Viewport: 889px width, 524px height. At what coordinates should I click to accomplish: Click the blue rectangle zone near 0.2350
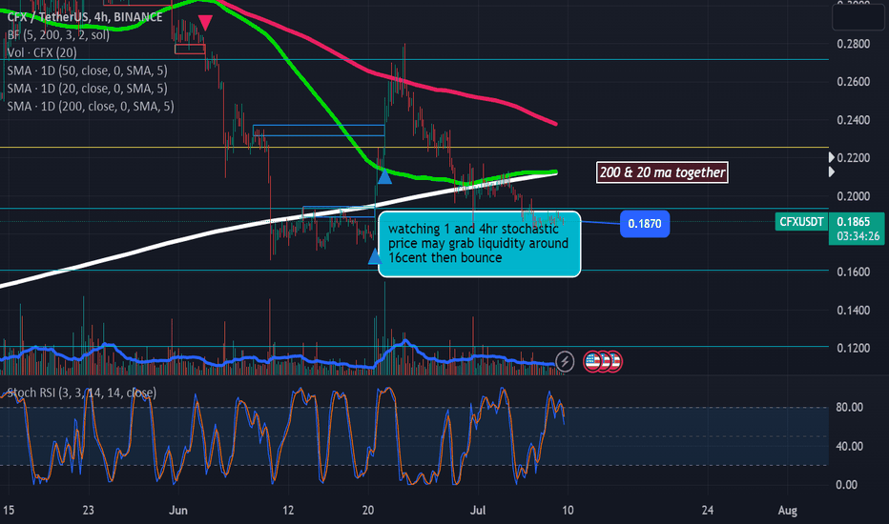[319, 131]
